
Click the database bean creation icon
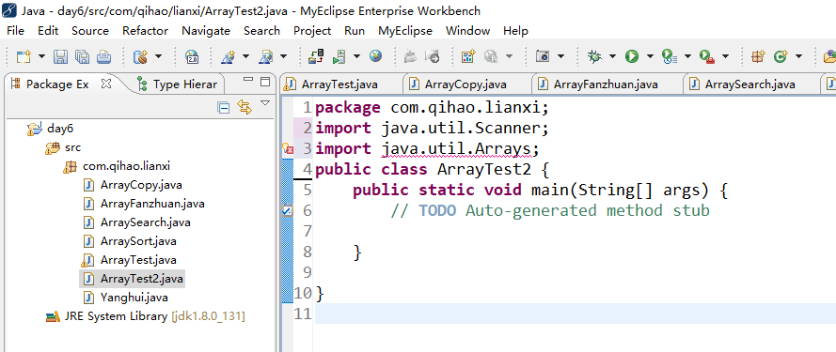coord(140,56)
